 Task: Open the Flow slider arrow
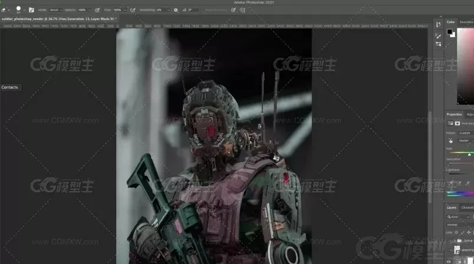(125, 10)
